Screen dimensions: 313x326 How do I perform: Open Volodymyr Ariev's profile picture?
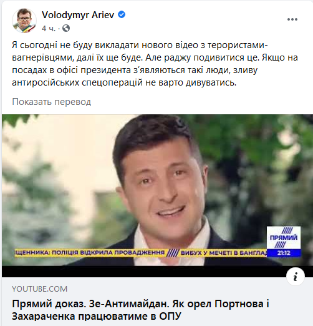pos(24,21)
